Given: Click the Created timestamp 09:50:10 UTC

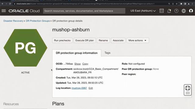Looking at the screenshot, I should click(x=84, y=78).
